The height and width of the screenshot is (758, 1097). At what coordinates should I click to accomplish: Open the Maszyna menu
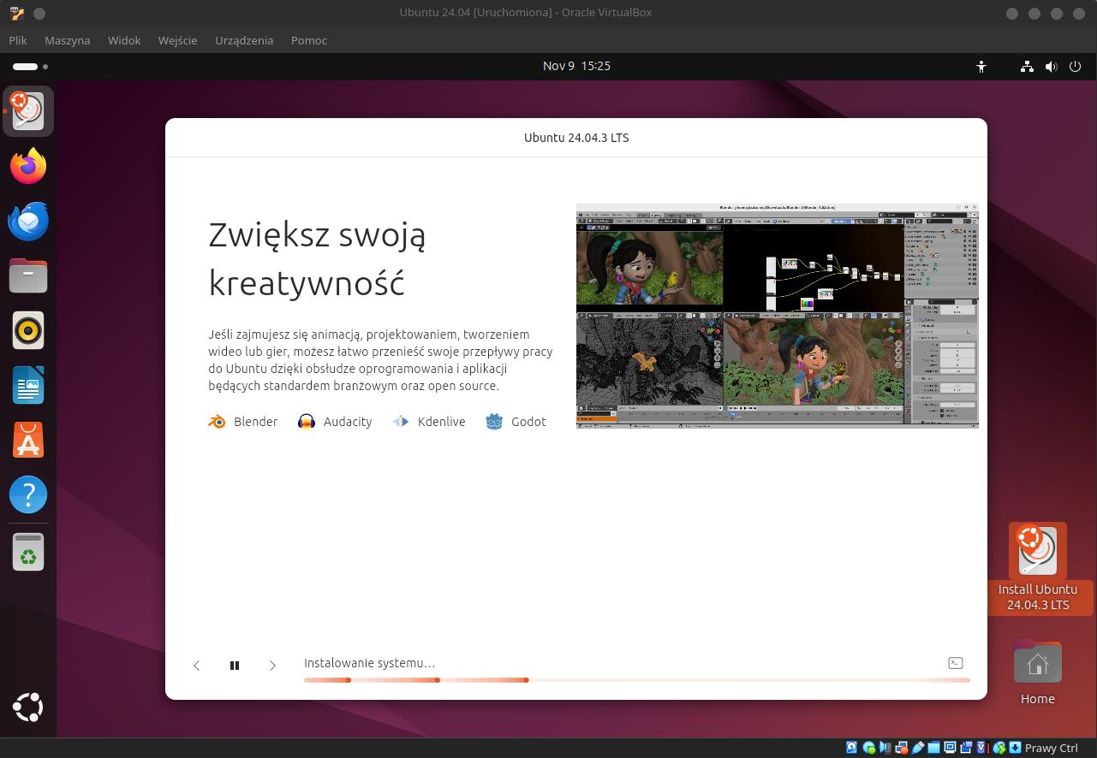click(x=68, y=40)
